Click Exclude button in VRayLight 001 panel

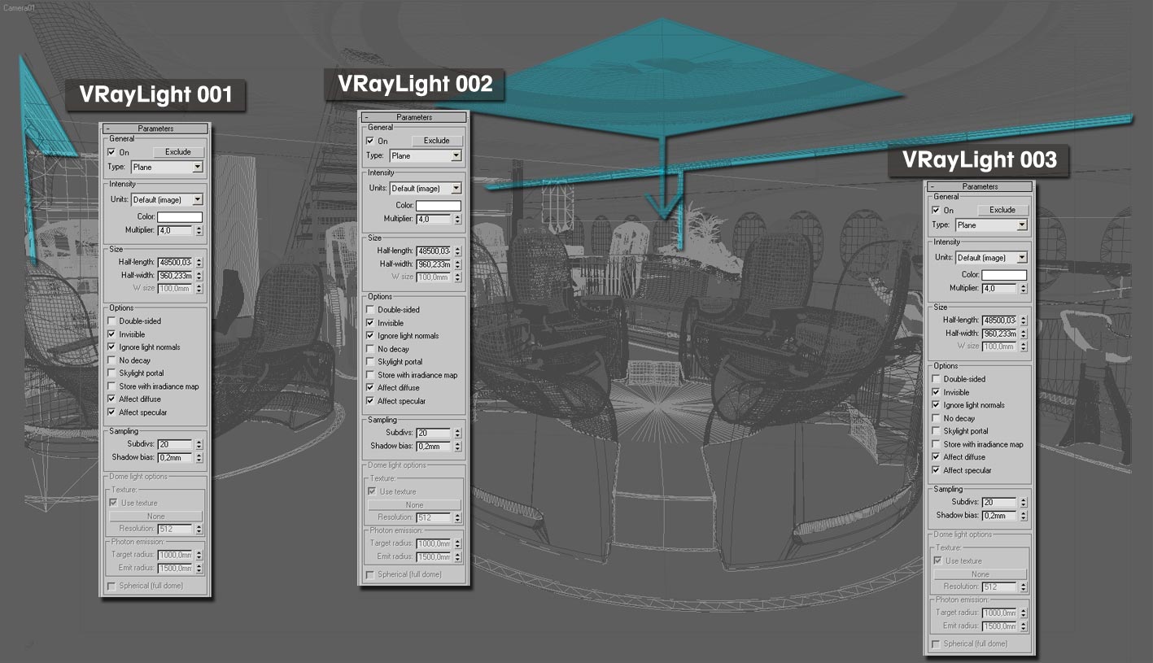pyautogui.click(x=178, y=152)
